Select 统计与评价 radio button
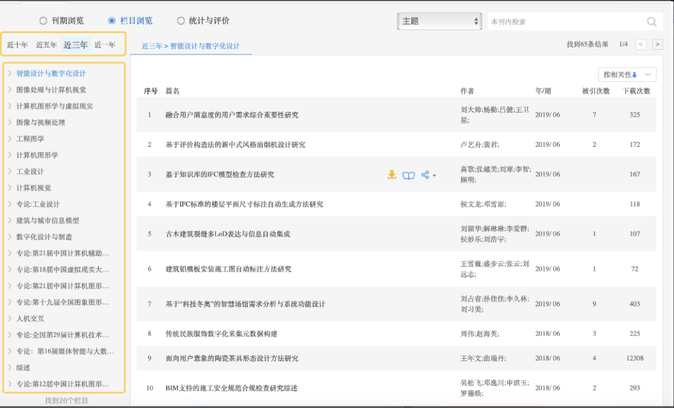This screenshot has height=408, width=674. pyautogui.click(x=180, y=21)
